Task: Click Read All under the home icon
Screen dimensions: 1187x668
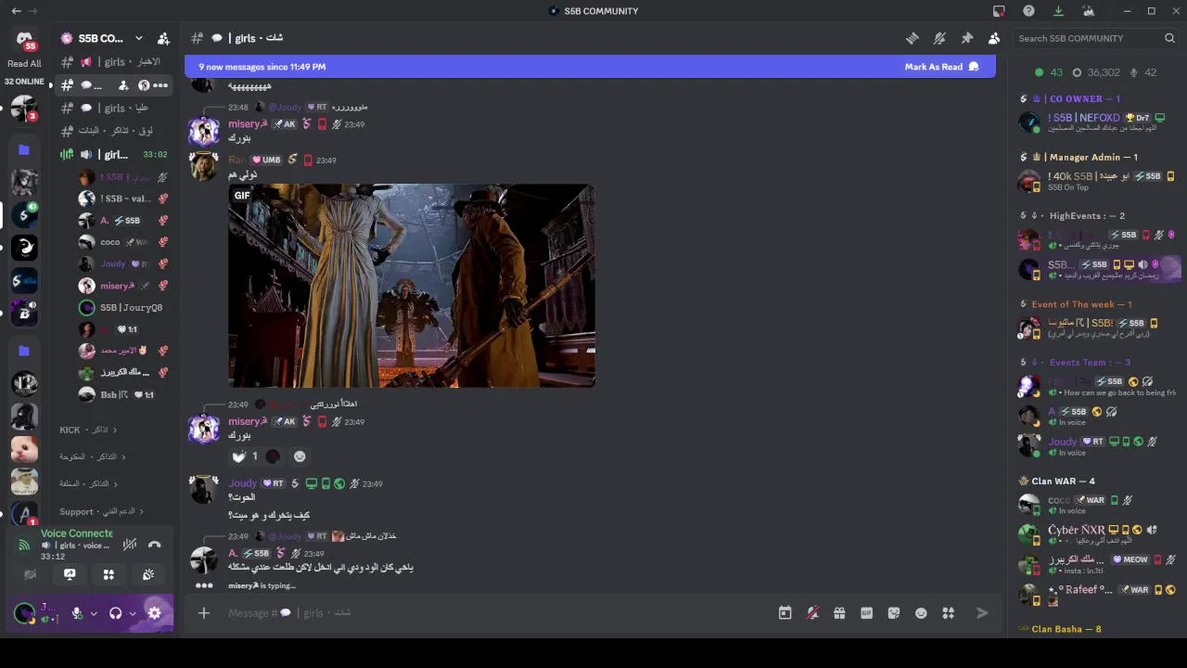Action: 24,64
